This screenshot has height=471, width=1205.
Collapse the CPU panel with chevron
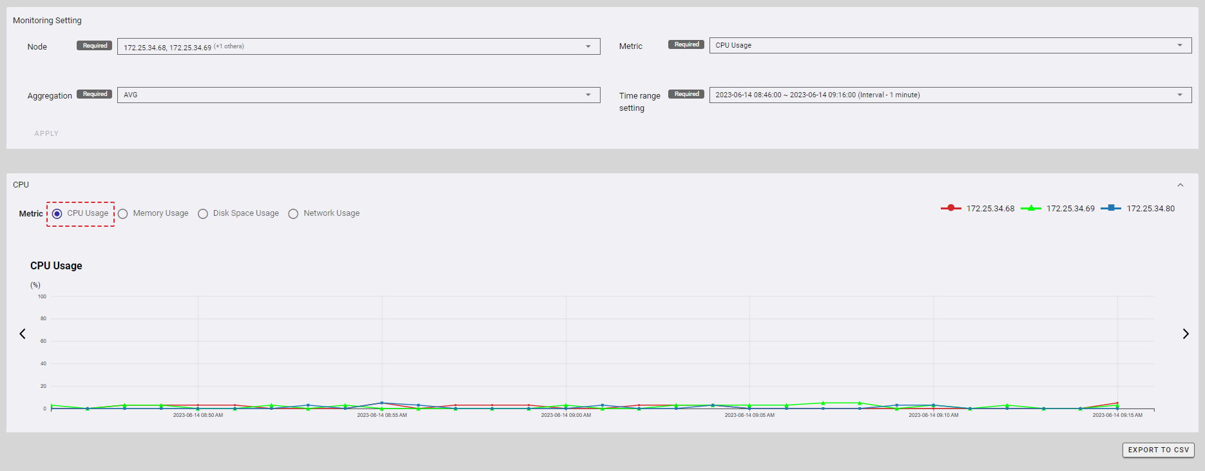(x=1180, y=185)
